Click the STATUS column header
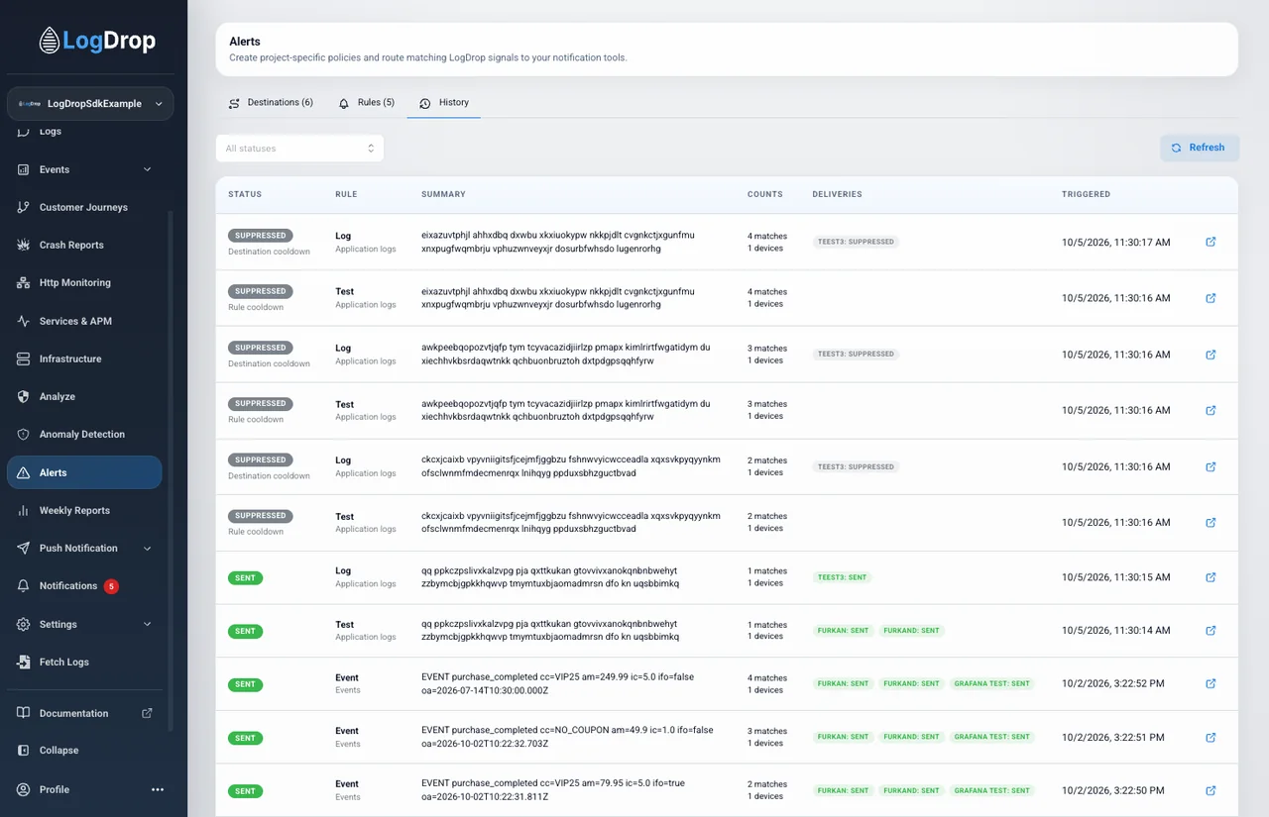The image size is (1269, 817). [x=245, y=194]
